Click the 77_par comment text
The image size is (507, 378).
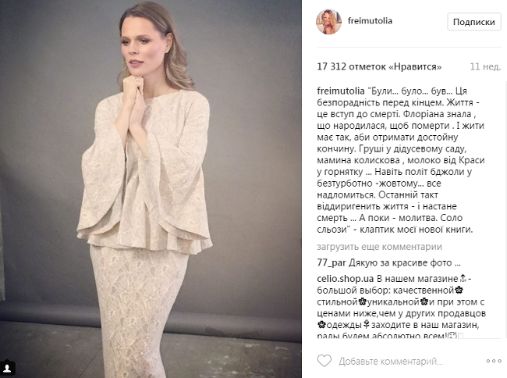tap(405, 262)
